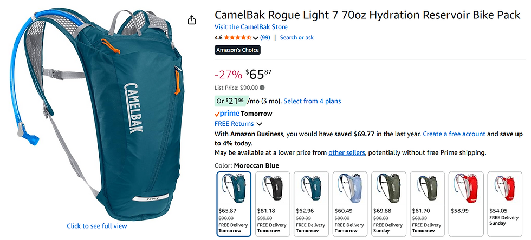
Task: Click the Amazon's Choice badge
Action: pyautogui.click(x=237, y=50)
